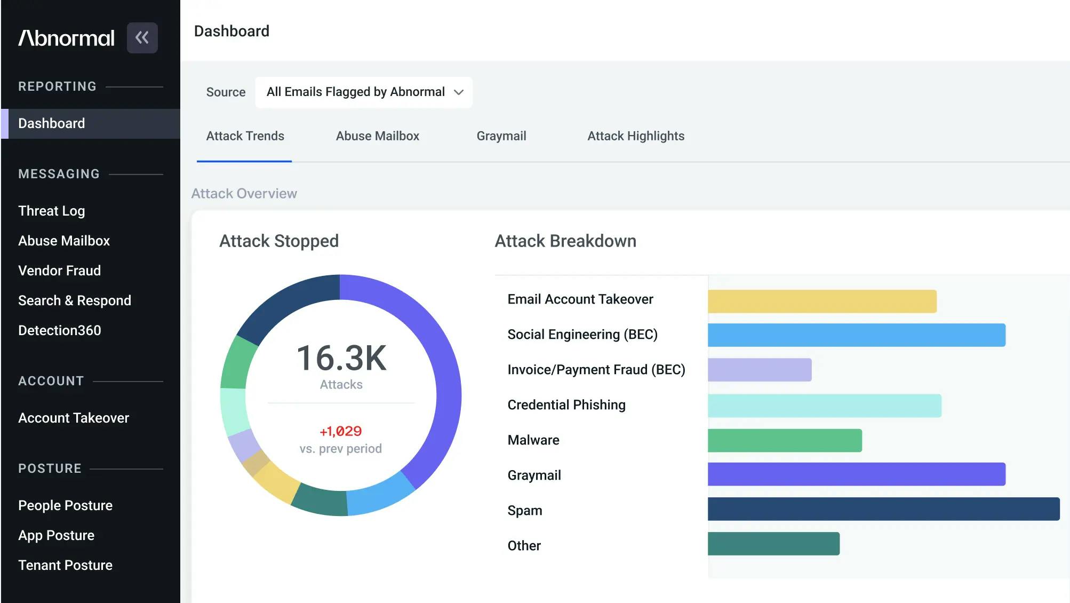Screen dimensions: 1070x603
Task: Go to Detection360
Action: [59, 330]
